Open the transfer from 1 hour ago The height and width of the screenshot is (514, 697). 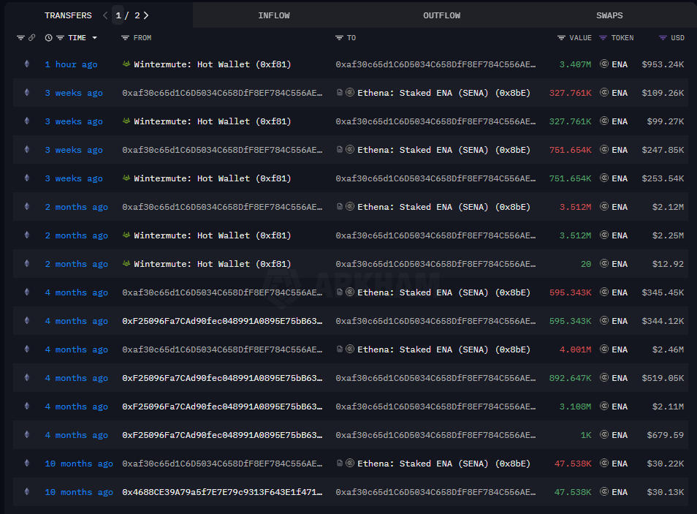[71, 64]
